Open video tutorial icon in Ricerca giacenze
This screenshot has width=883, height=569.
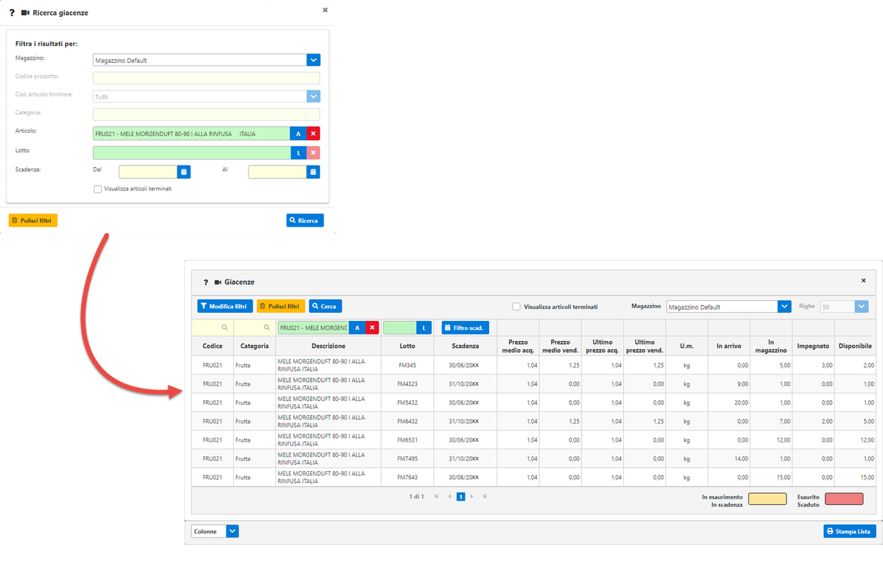point(25,13)
